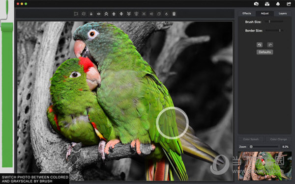Click the Color Change button
Screen dimensions: 295x184
coord(278,139)
